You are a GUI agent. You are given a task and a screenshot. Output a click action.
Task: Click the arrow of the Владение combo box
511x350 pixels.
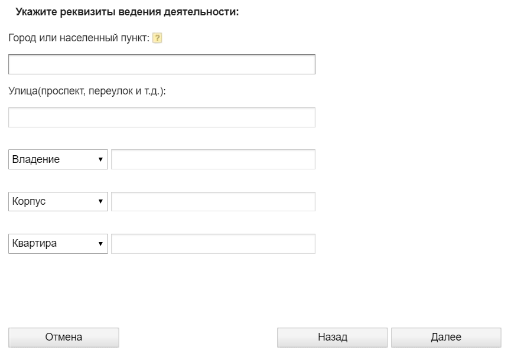(x=100, y=159)
